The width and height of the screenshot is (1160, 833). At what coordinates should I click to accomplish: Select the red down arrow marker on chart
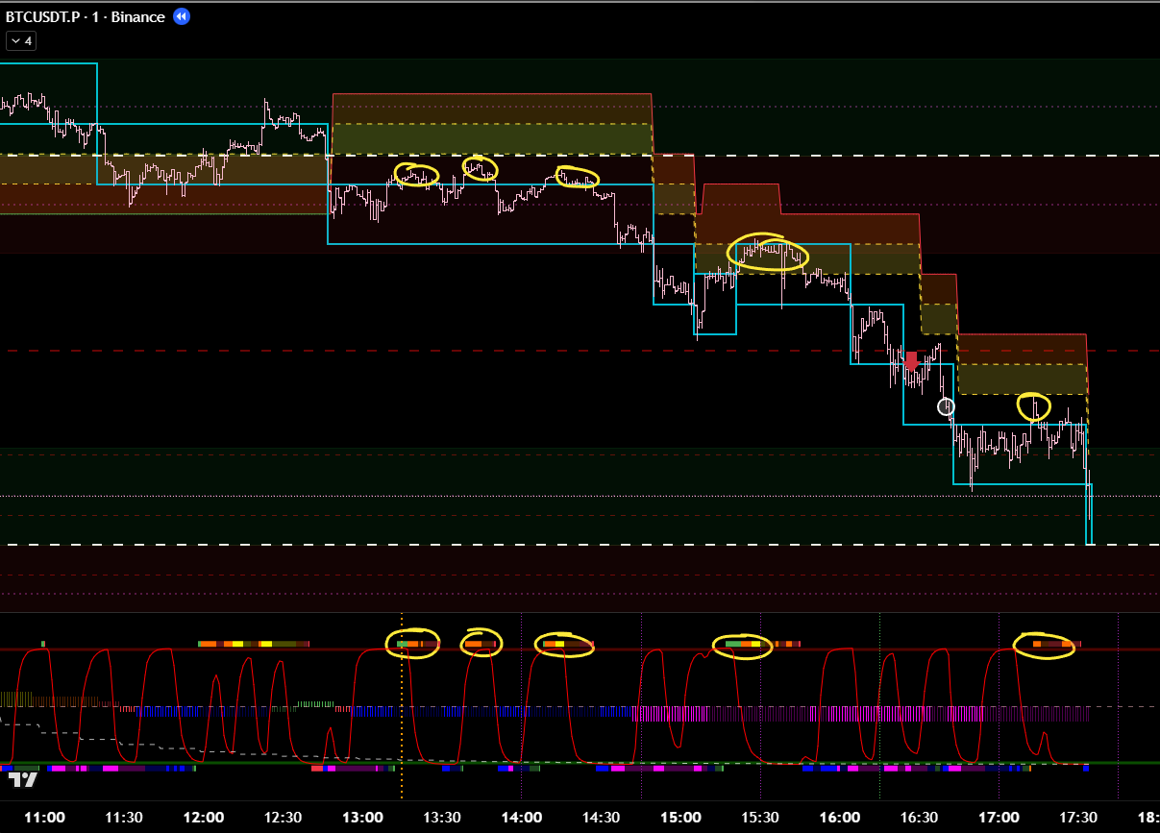pos(911,361)
